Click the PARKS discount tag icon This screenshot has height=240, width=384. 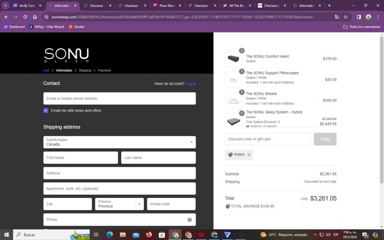[x=230, y=155]
